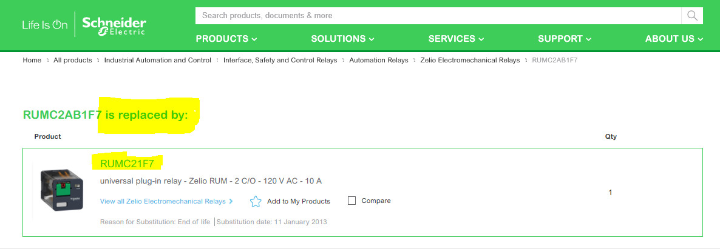Expand the SOLUTIONS dropdown menu
The height and width of the screenshot is (249, 720).
point(342,39)
